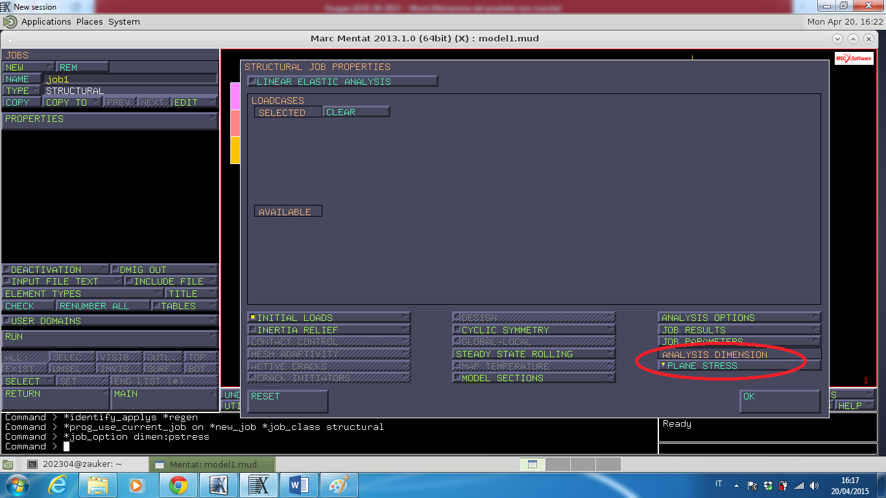Toggle the USER DOMAINS option

(x=110, y=321)
